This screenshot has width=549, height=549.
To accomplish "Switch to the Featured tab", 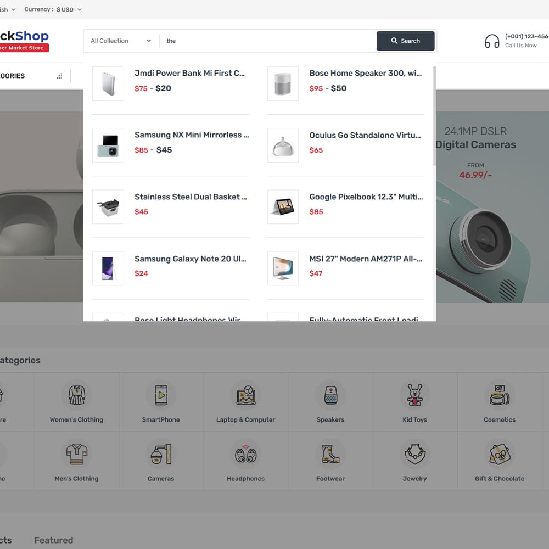I will (53, 540).
